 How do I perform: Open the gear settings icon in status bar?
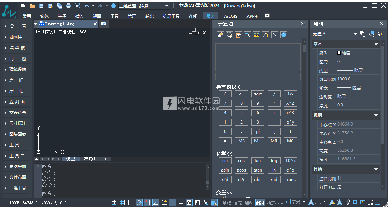355,202
